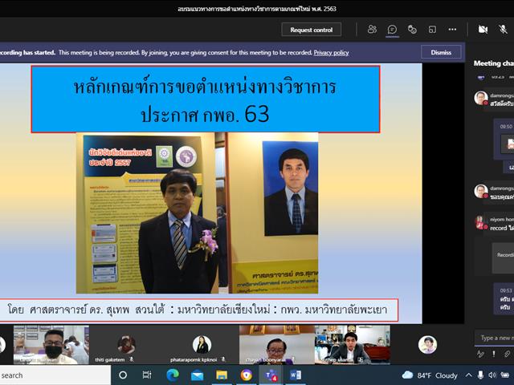
Task: Open weather widget showing 84°F Cloudy
Action: click(430, 375)
